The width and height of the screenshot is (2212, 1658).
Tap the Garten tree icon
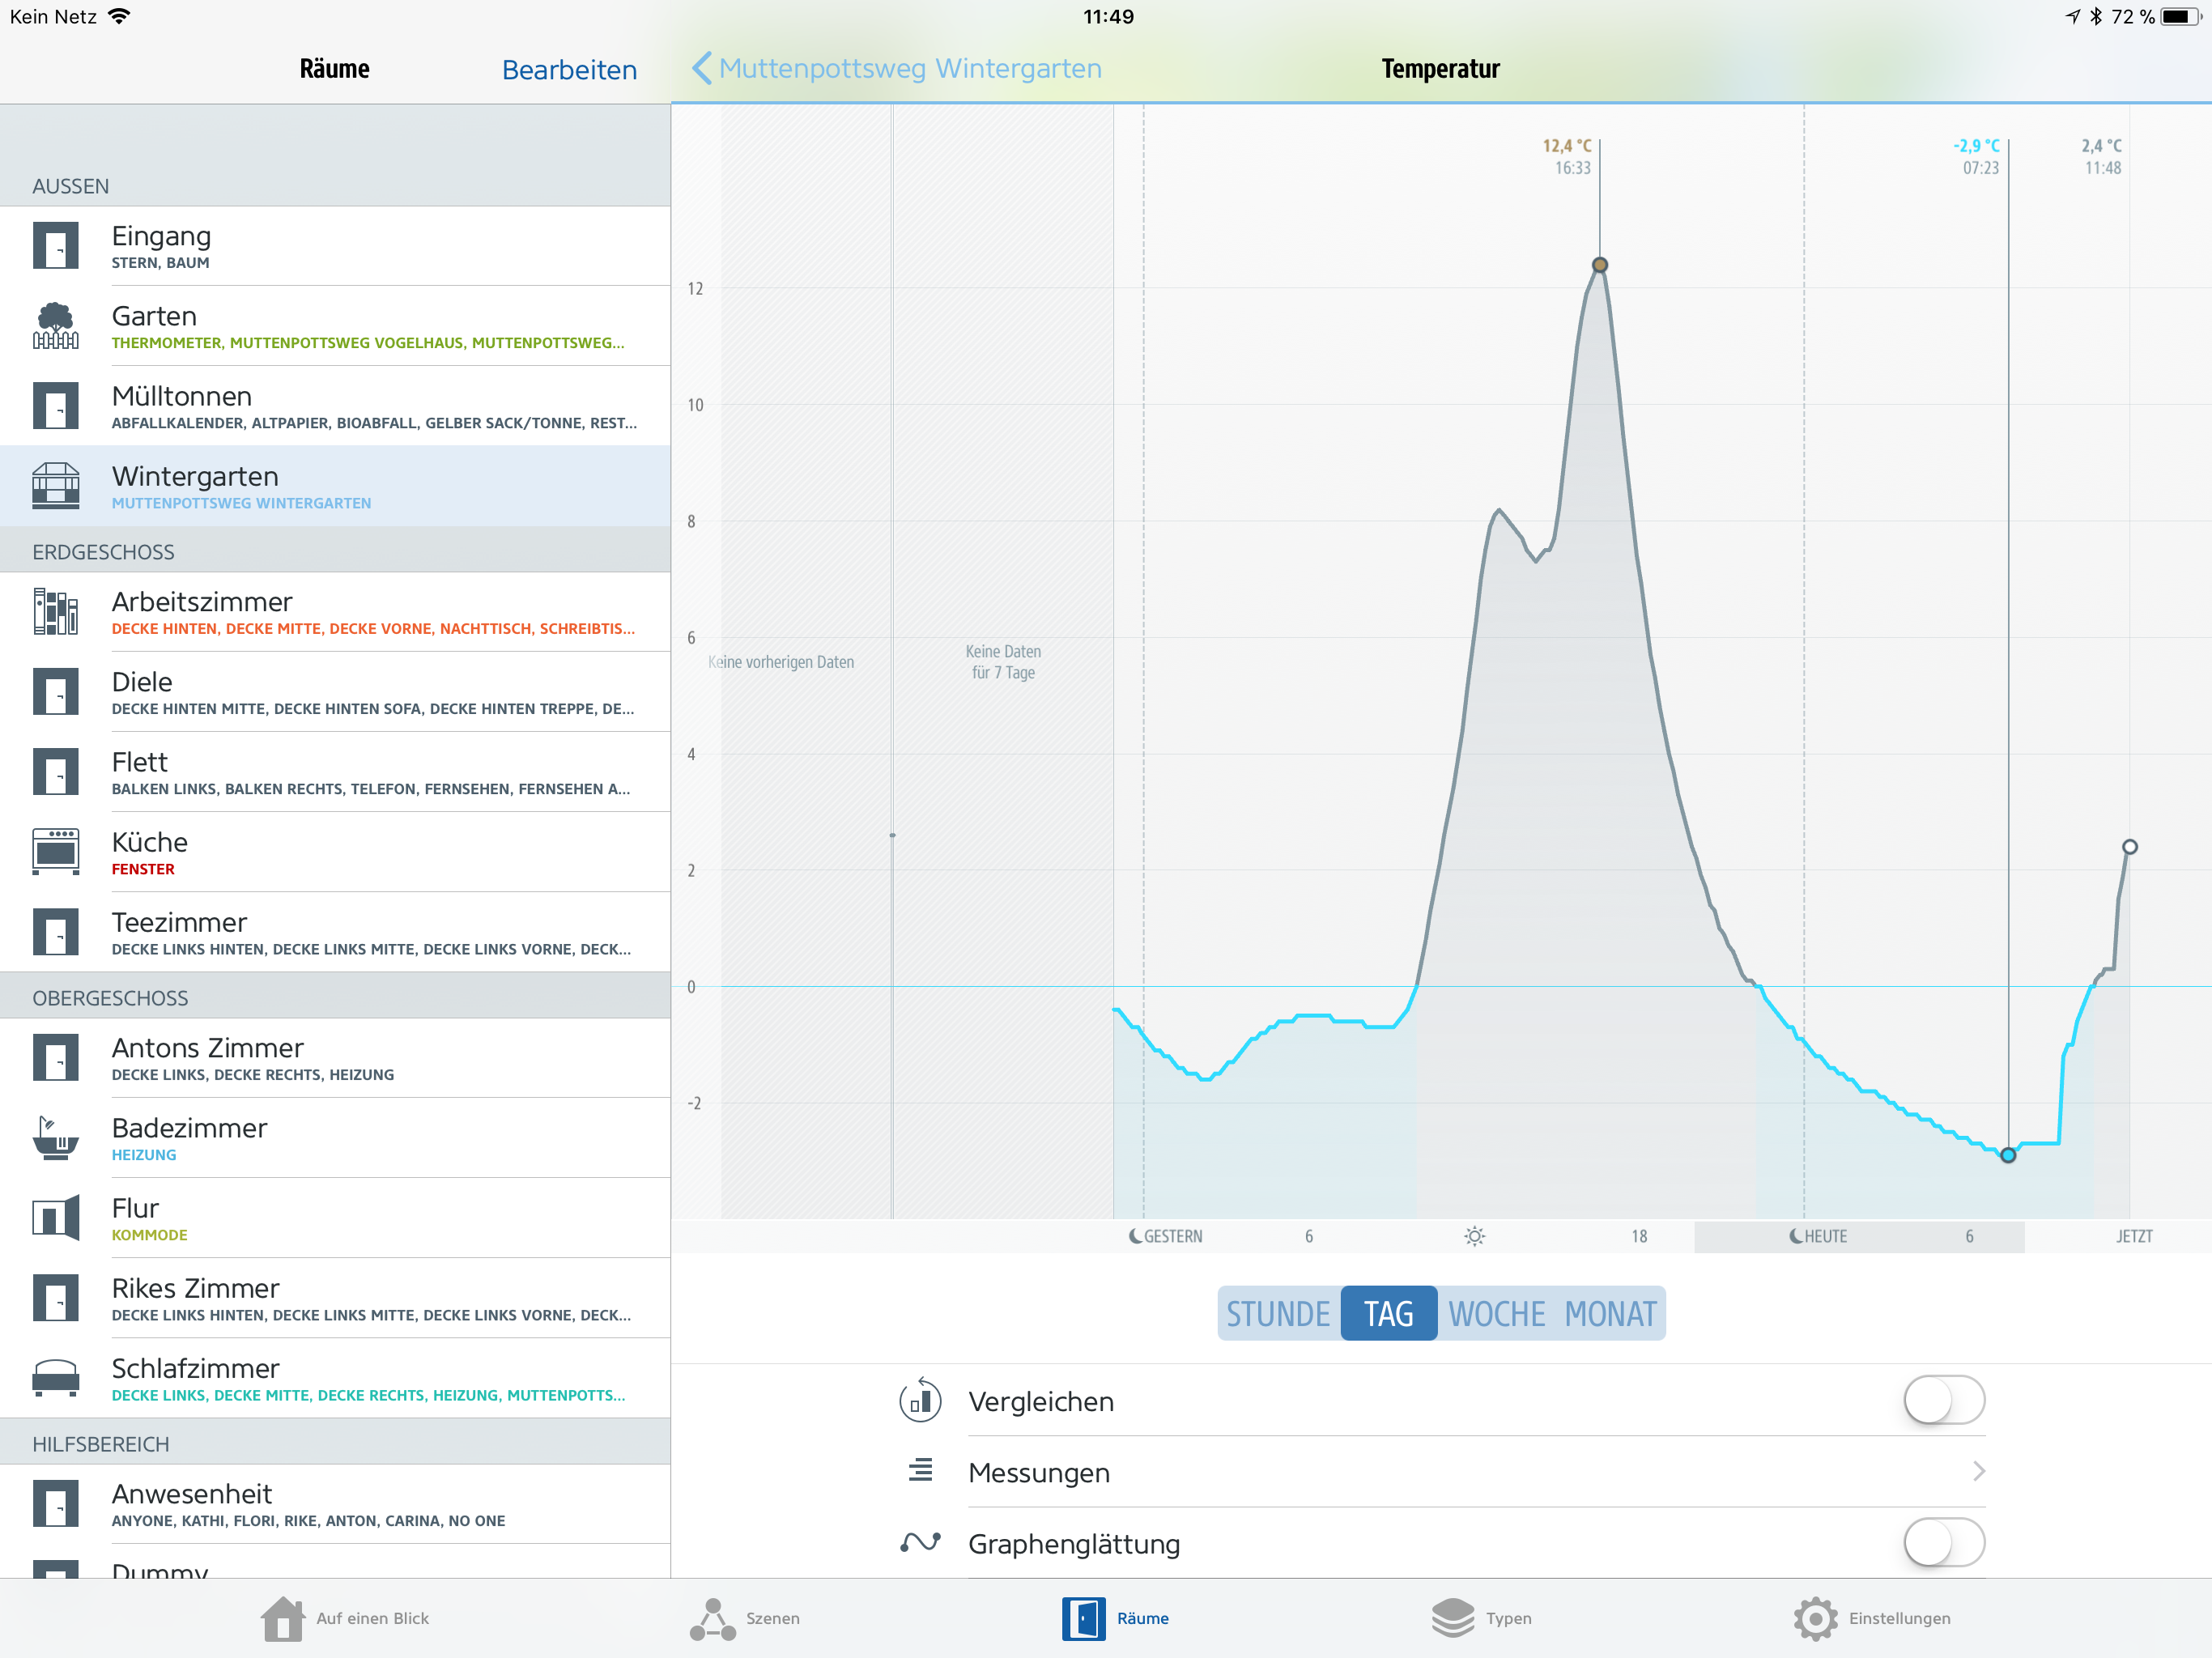(x=56, y=326)
